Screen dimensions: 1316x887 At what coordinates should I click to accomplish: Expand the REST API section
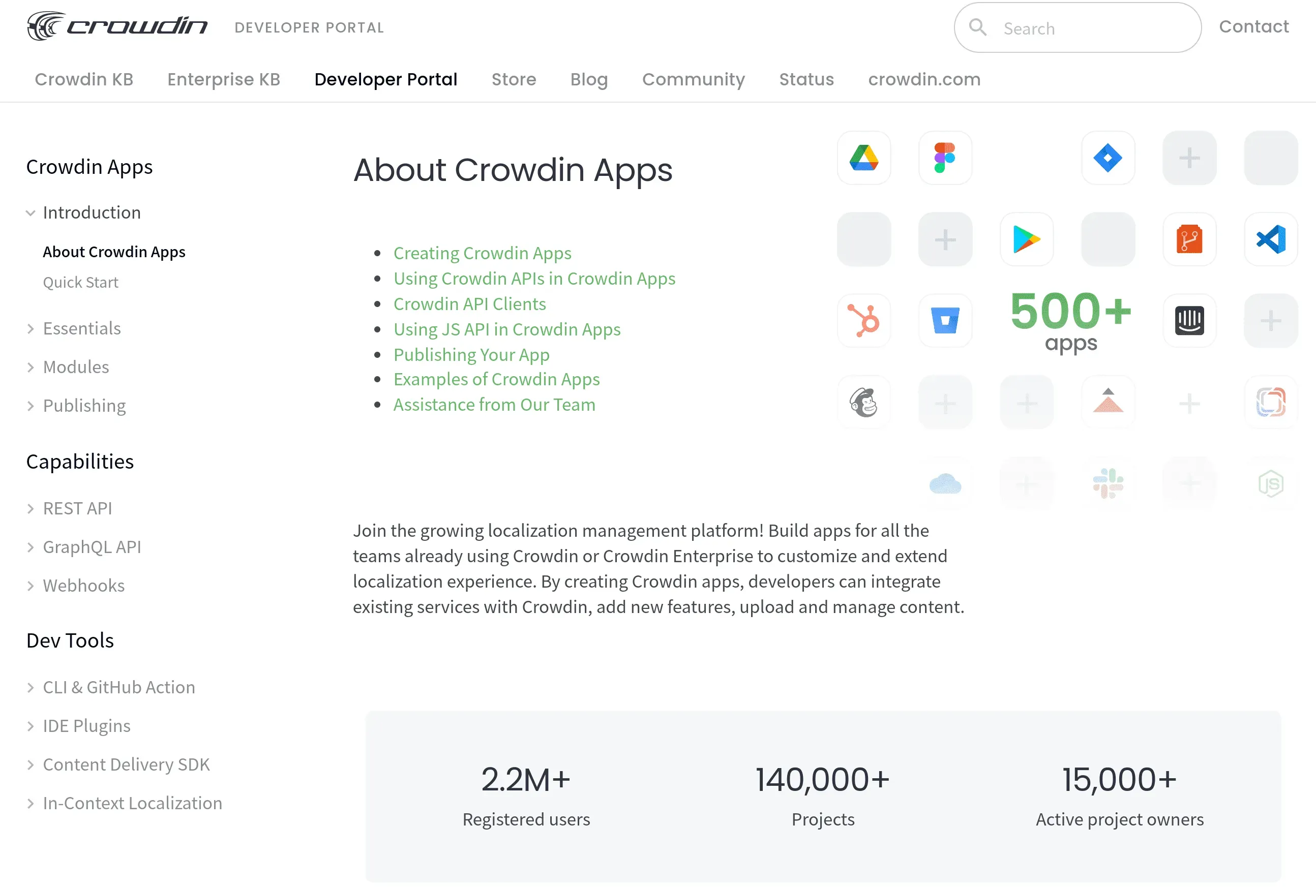pyautogui.click(x=31, y=509)
